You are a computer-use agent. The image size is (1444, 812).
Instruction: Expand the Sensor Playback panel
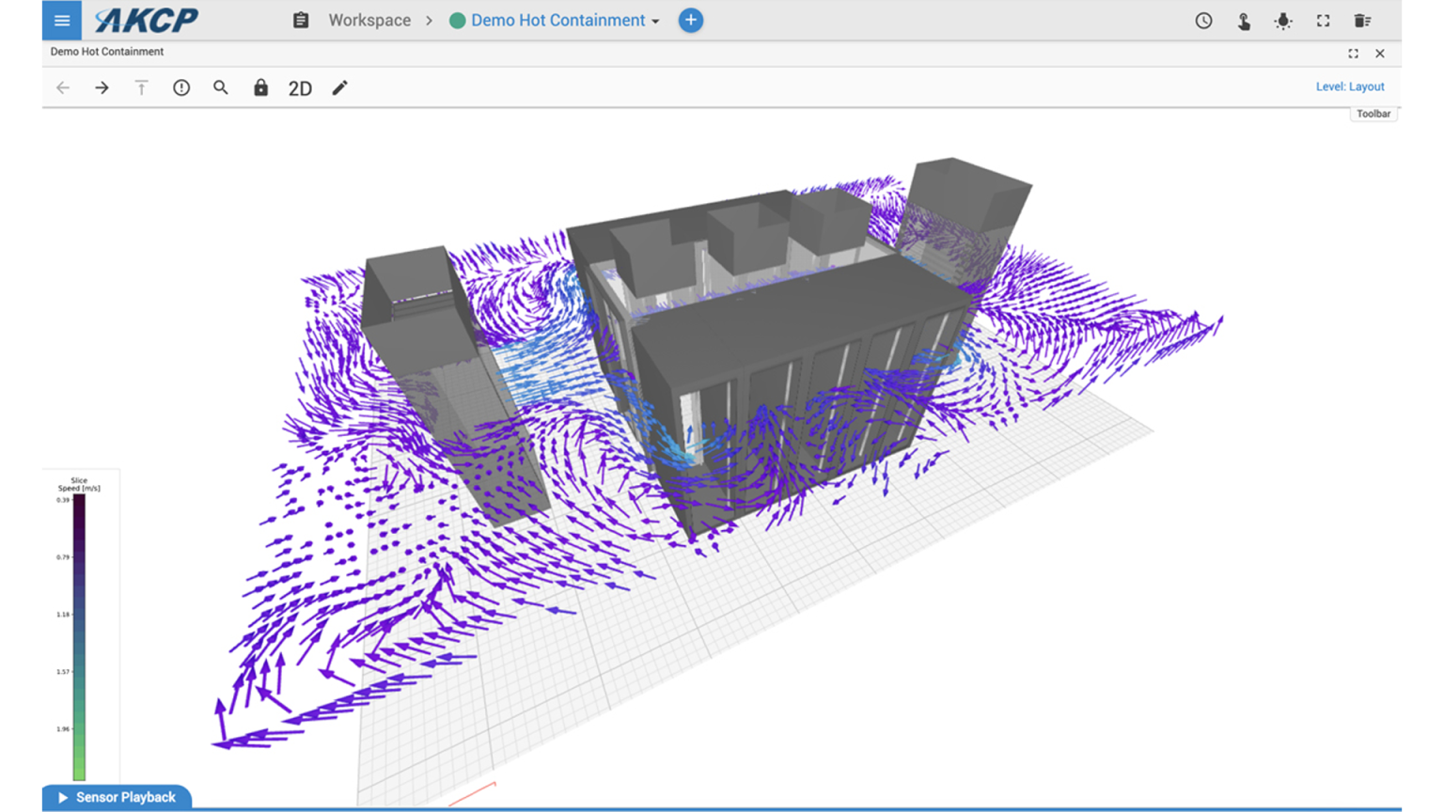pyautogui.click(x=117, y=797)
